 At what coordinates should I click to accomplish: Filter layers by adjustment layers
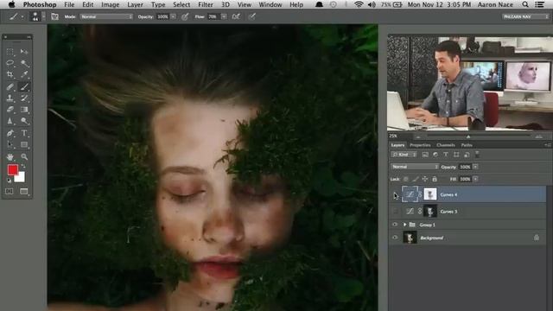[x=435, y=155]
